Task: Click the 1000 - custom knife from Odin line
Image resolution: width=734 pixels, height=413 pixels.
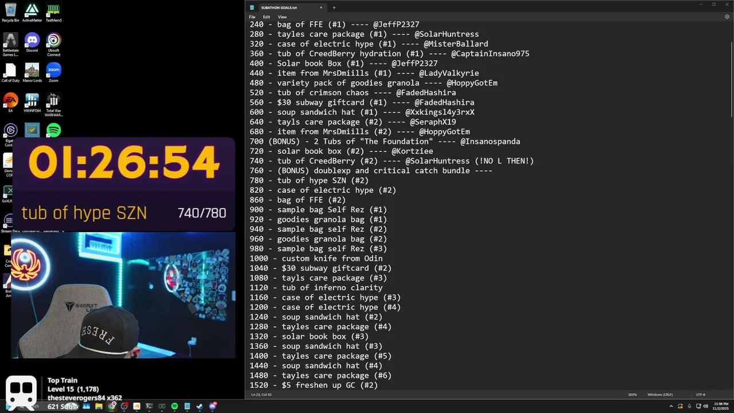Action: pos(316,259)
